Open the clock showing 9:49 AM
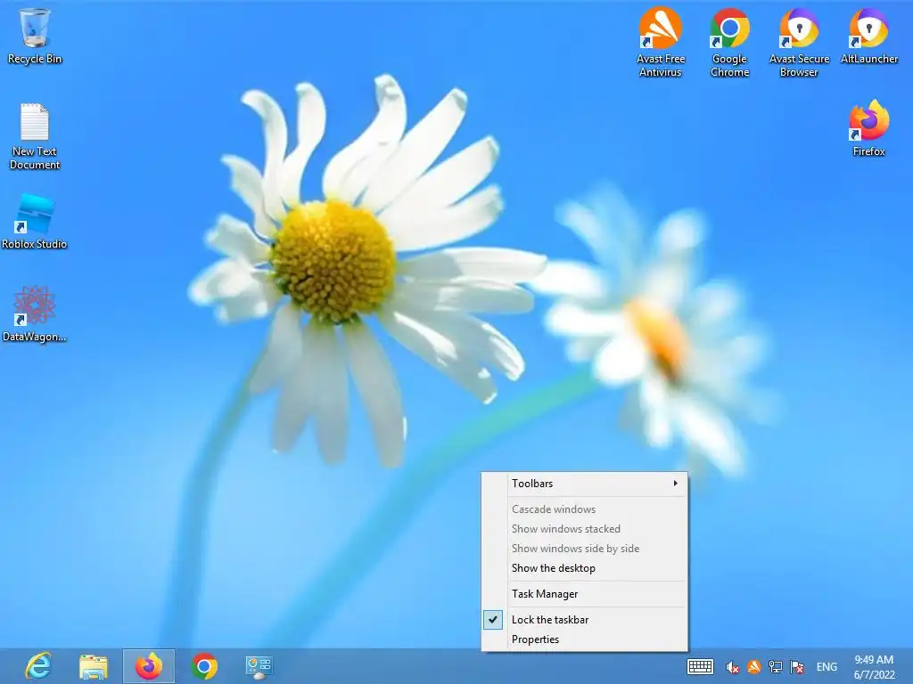 tap(874, 667)
